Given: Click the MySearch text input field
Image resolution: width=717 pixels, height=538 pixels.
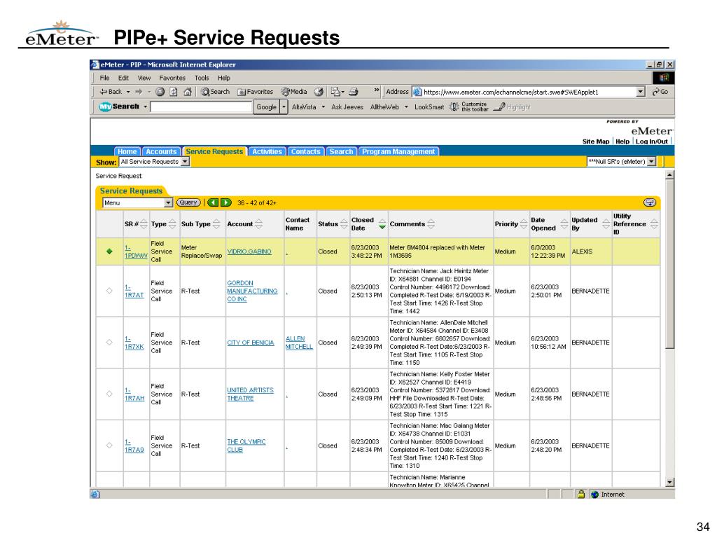Looking at the screenshot, I should 201,106.
